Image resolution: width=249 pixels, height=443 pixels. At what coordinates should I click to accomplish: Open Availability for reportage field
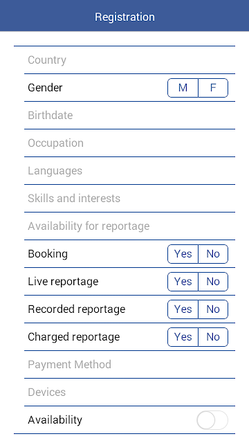tap(129, 226)
